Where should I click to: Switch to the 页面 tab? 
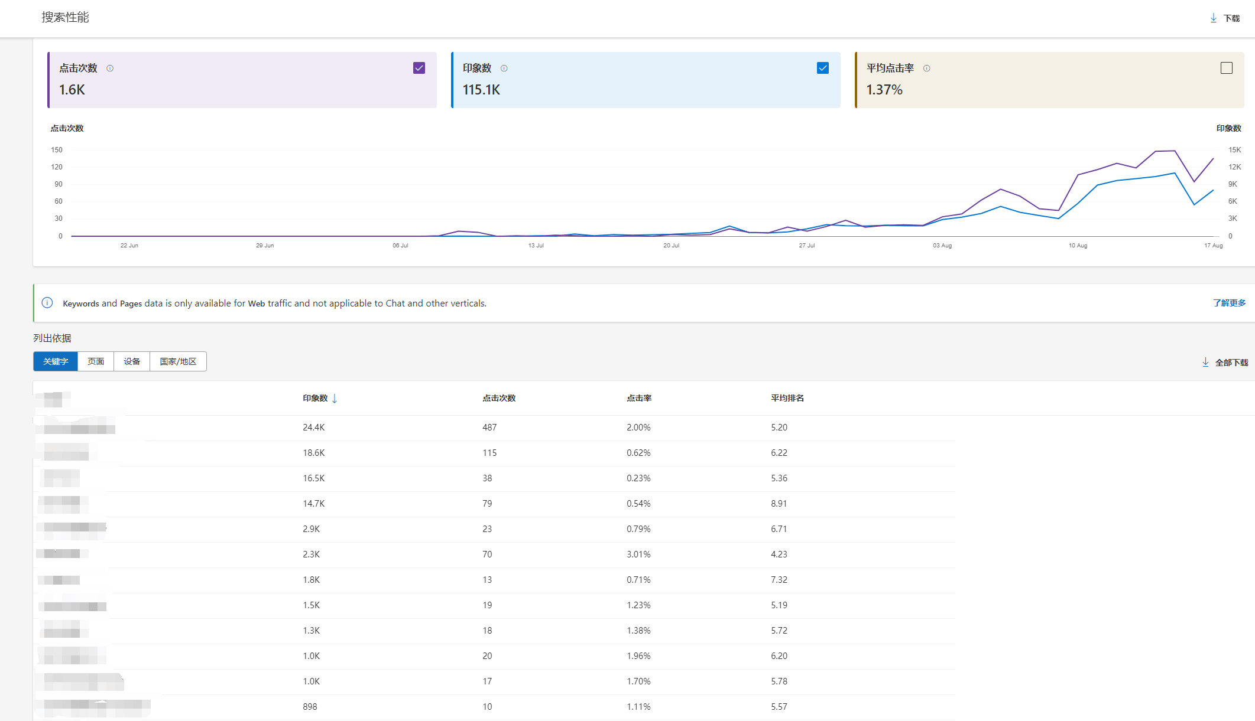[96, 361]
